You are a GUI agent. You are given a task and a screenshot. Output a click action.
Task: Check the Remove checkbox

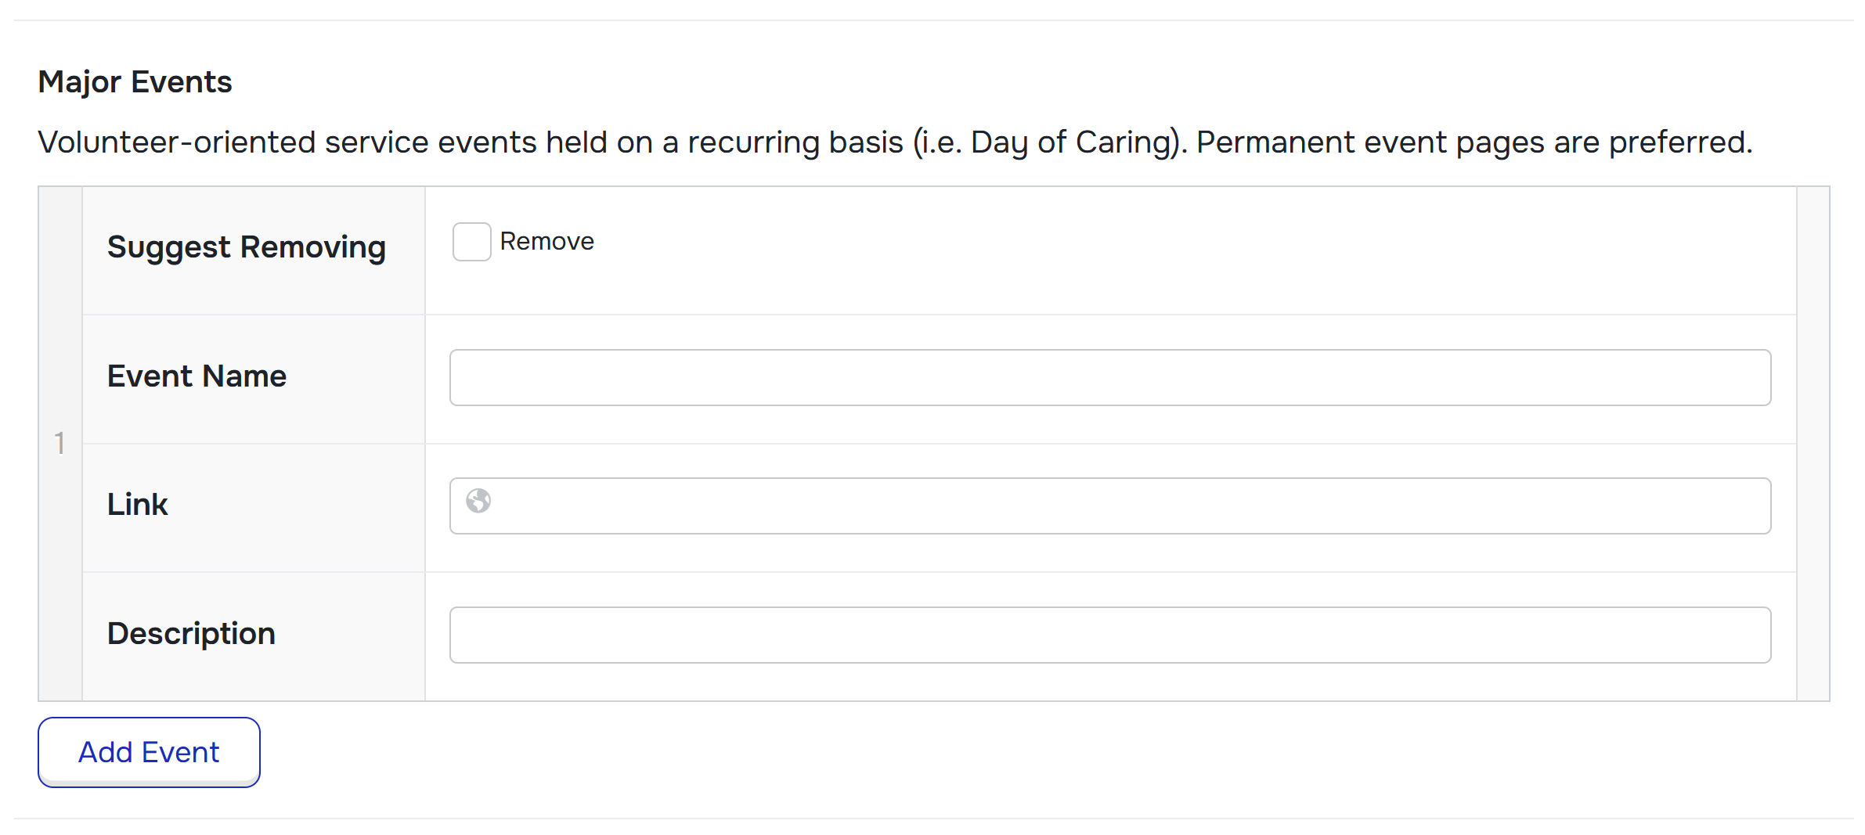471,242
